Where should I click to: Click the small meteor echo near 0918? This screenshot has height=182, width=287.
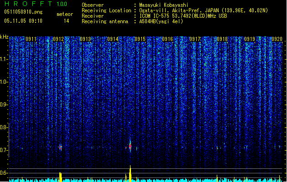click(217, 148)
